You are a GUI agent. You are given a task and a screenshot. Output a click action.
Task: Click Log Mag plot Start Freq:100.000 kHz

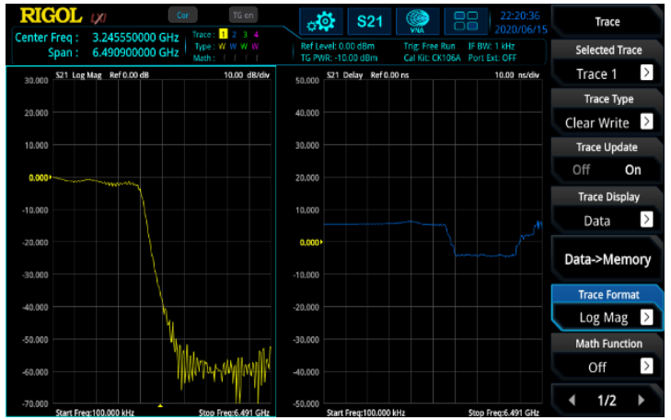tap(95, 413)
